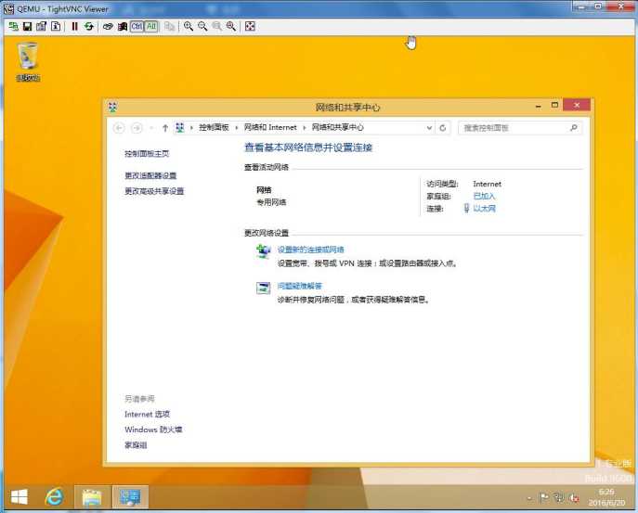Click the Windows Start button on taskbar
Viewport: 638px width, 513px height.
[20, 496]
